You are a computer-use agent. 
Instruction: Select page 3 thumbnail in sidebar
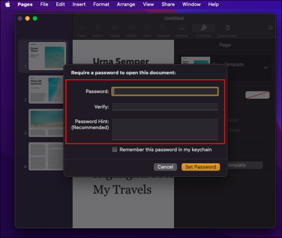coord(46,123)
